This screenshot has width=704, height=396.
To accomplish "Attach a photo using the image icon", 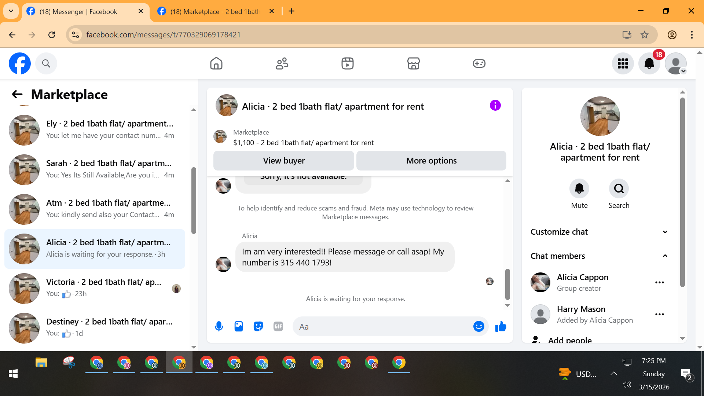I will point(239,326).
